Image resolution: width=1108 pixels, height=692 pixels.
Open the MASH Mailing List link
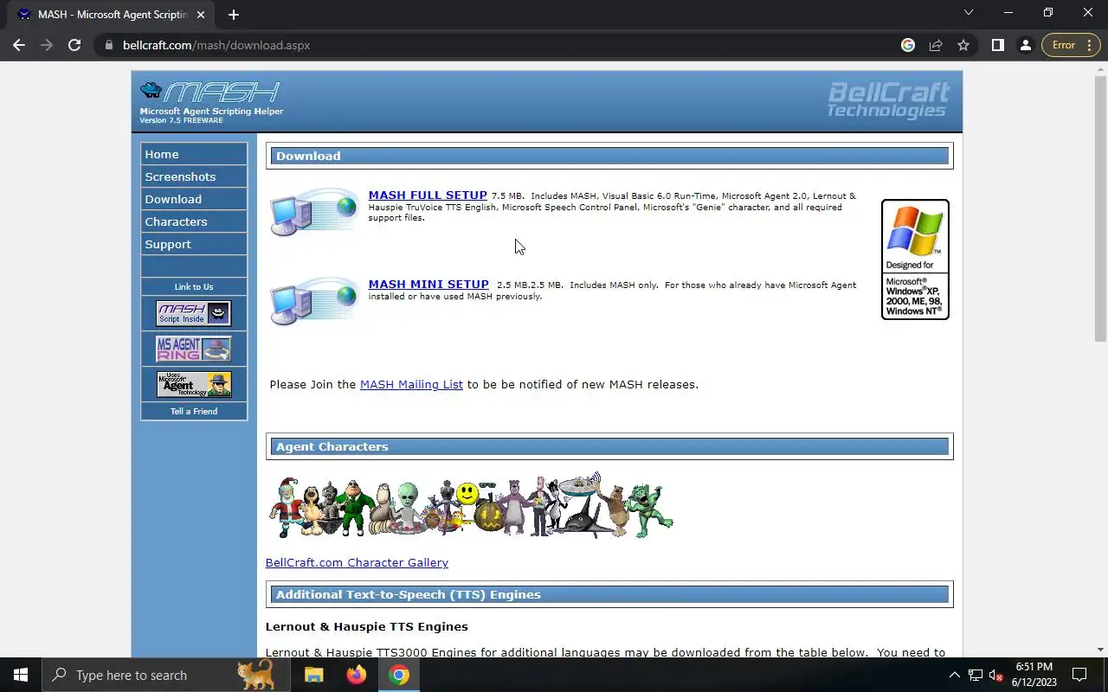click(x=411, y=384)
